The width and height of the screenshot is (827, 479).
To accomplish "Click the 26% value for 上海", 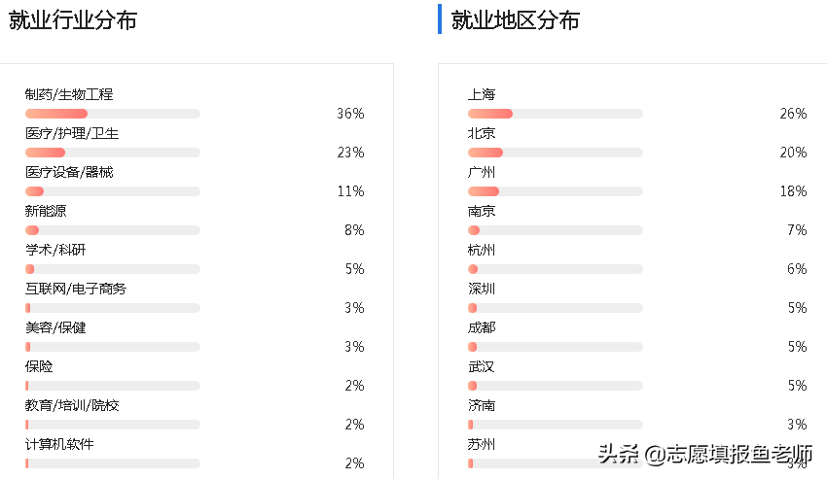I will coord(793,114).
